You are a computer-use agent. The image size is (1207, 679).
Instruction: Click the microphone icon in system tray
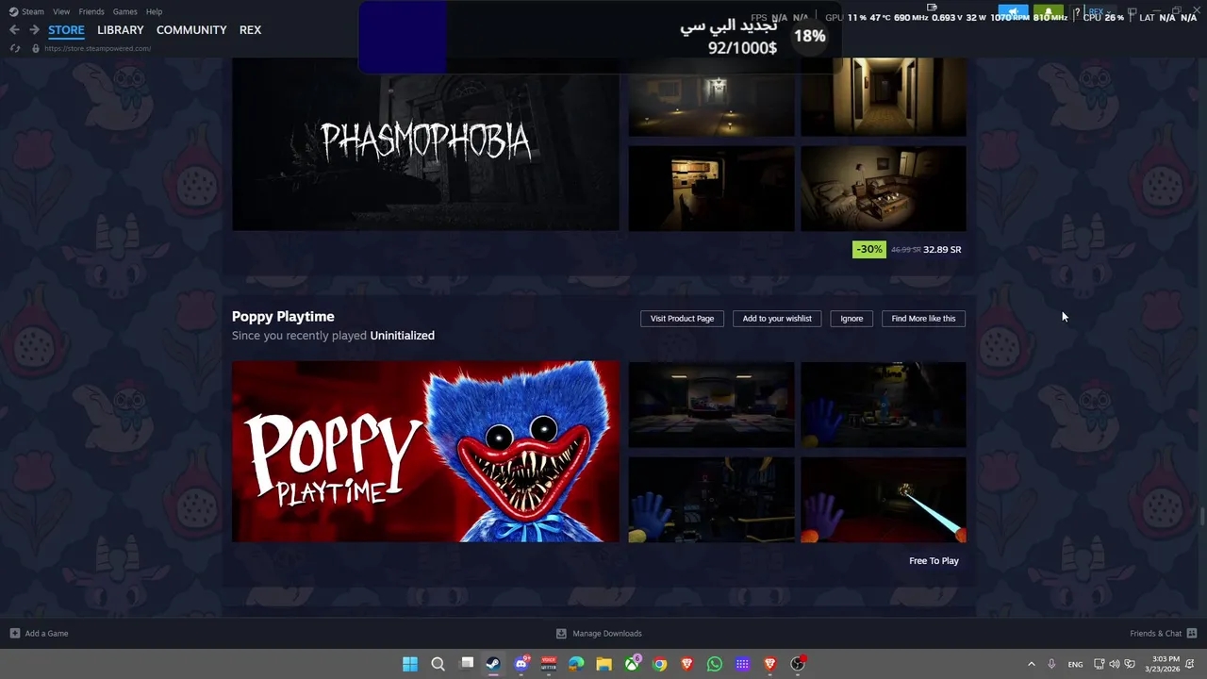(1051, 664)
